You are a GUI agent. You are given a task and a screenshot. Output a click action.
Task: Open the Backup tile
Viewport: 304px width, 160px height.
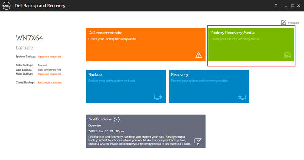pos(126,86)
